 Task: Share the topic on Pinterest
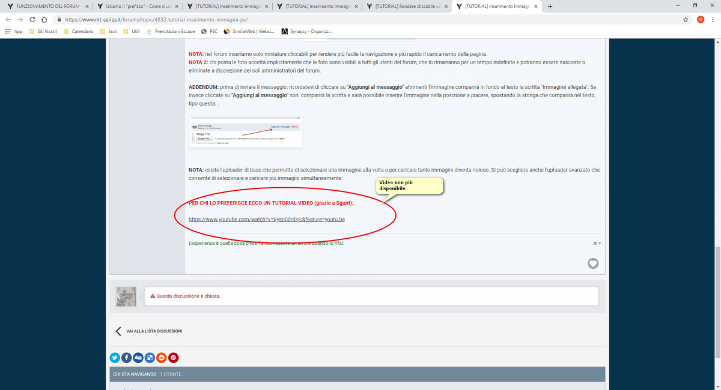click(173, 358)
